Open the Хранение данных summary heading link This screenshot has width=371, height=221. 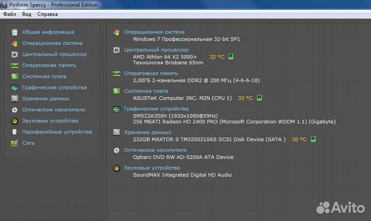[147, 132]
